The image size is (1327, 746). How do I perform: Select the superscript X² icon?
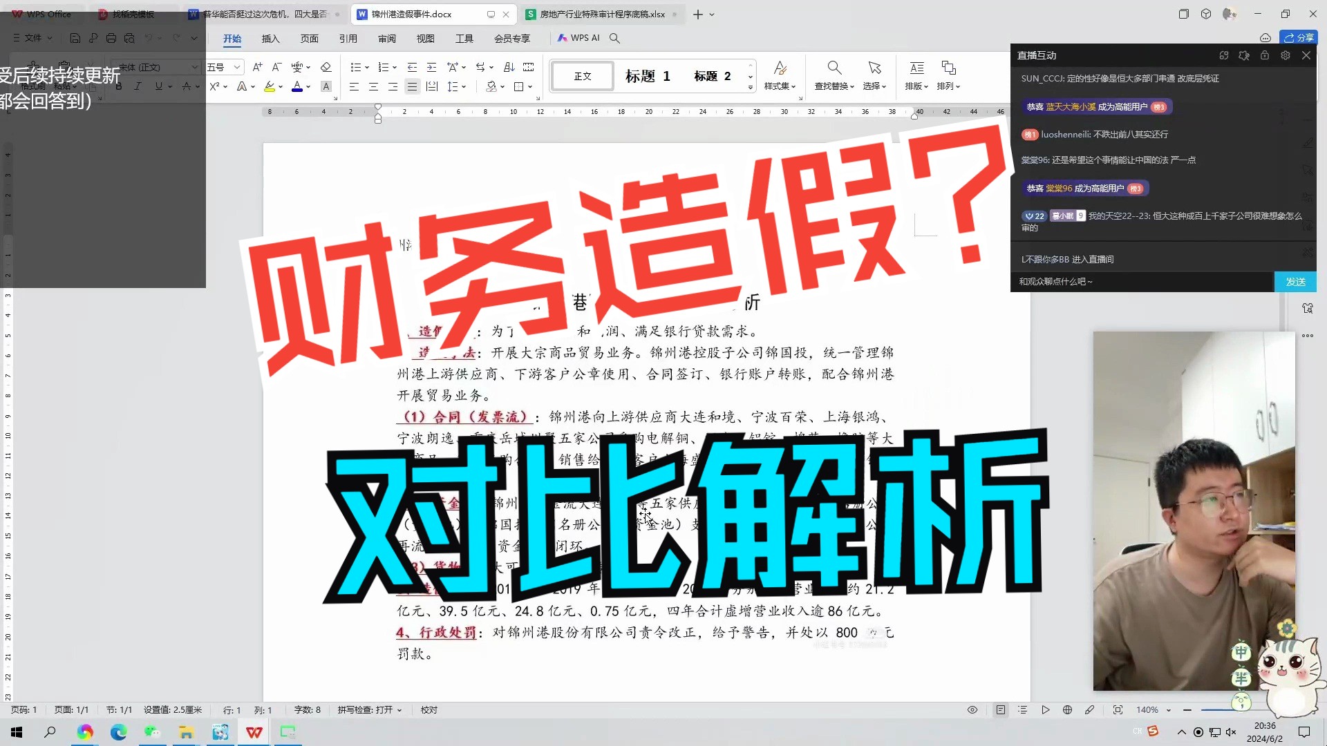point(215,86)
